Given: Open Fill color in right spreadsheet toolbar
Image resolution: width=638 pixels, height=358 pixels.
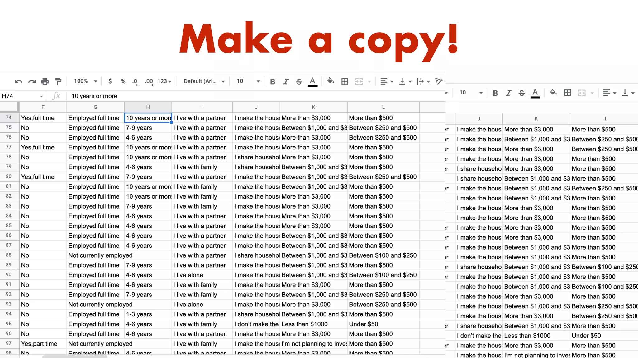Looking at the screenshot, I should pyautogui.click(x=553, y=93).
